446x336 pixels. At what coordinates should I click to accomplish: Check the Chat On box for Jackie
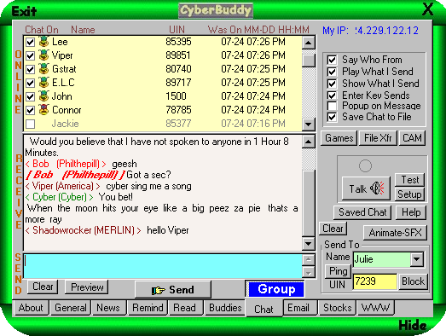click(x=30, y=124)
